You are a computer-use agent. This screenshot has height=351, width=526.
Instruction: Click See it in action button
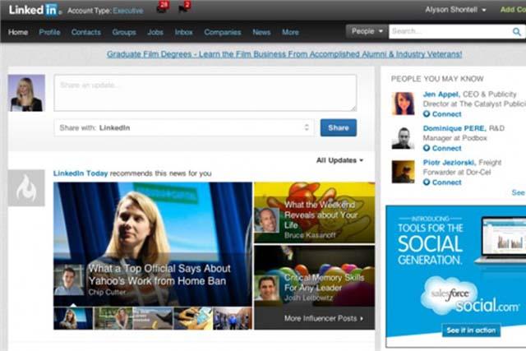click(471, 330)
